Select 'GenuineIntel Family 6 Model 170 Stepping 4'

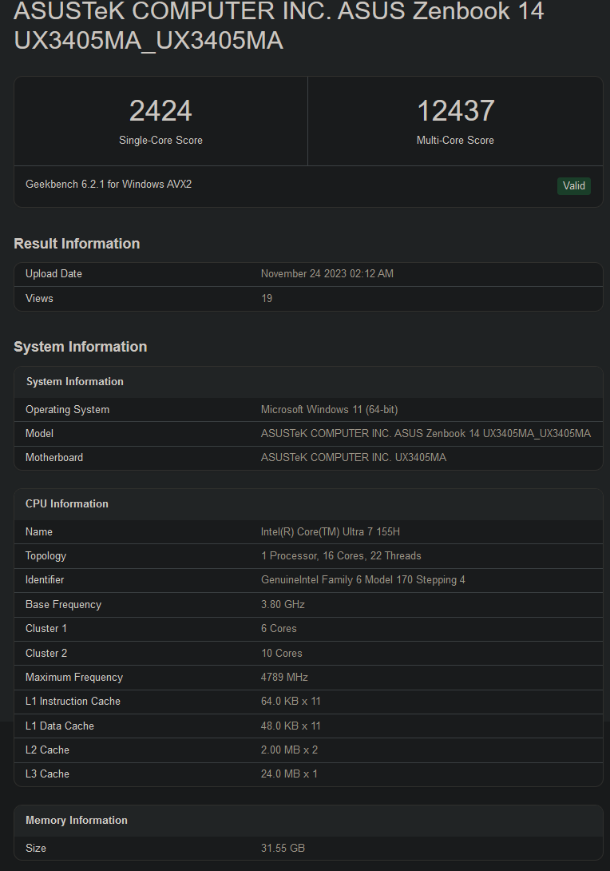tap(363, 580)
